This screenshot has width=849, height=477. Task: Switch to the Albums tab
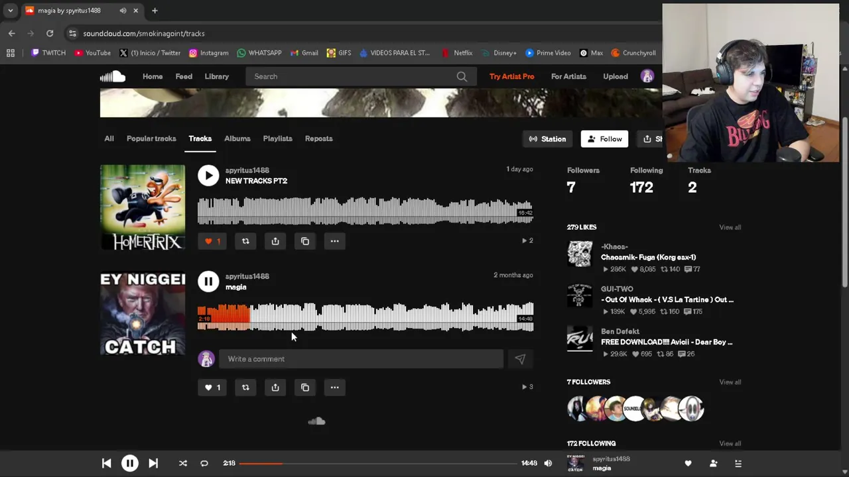click(237, 138)
